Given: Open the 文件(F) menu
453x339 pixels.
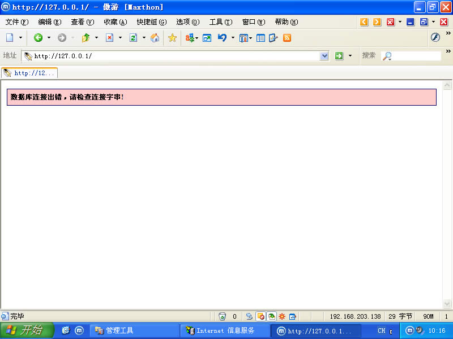Looking at the screenshot, I should [x=17, y=22].
